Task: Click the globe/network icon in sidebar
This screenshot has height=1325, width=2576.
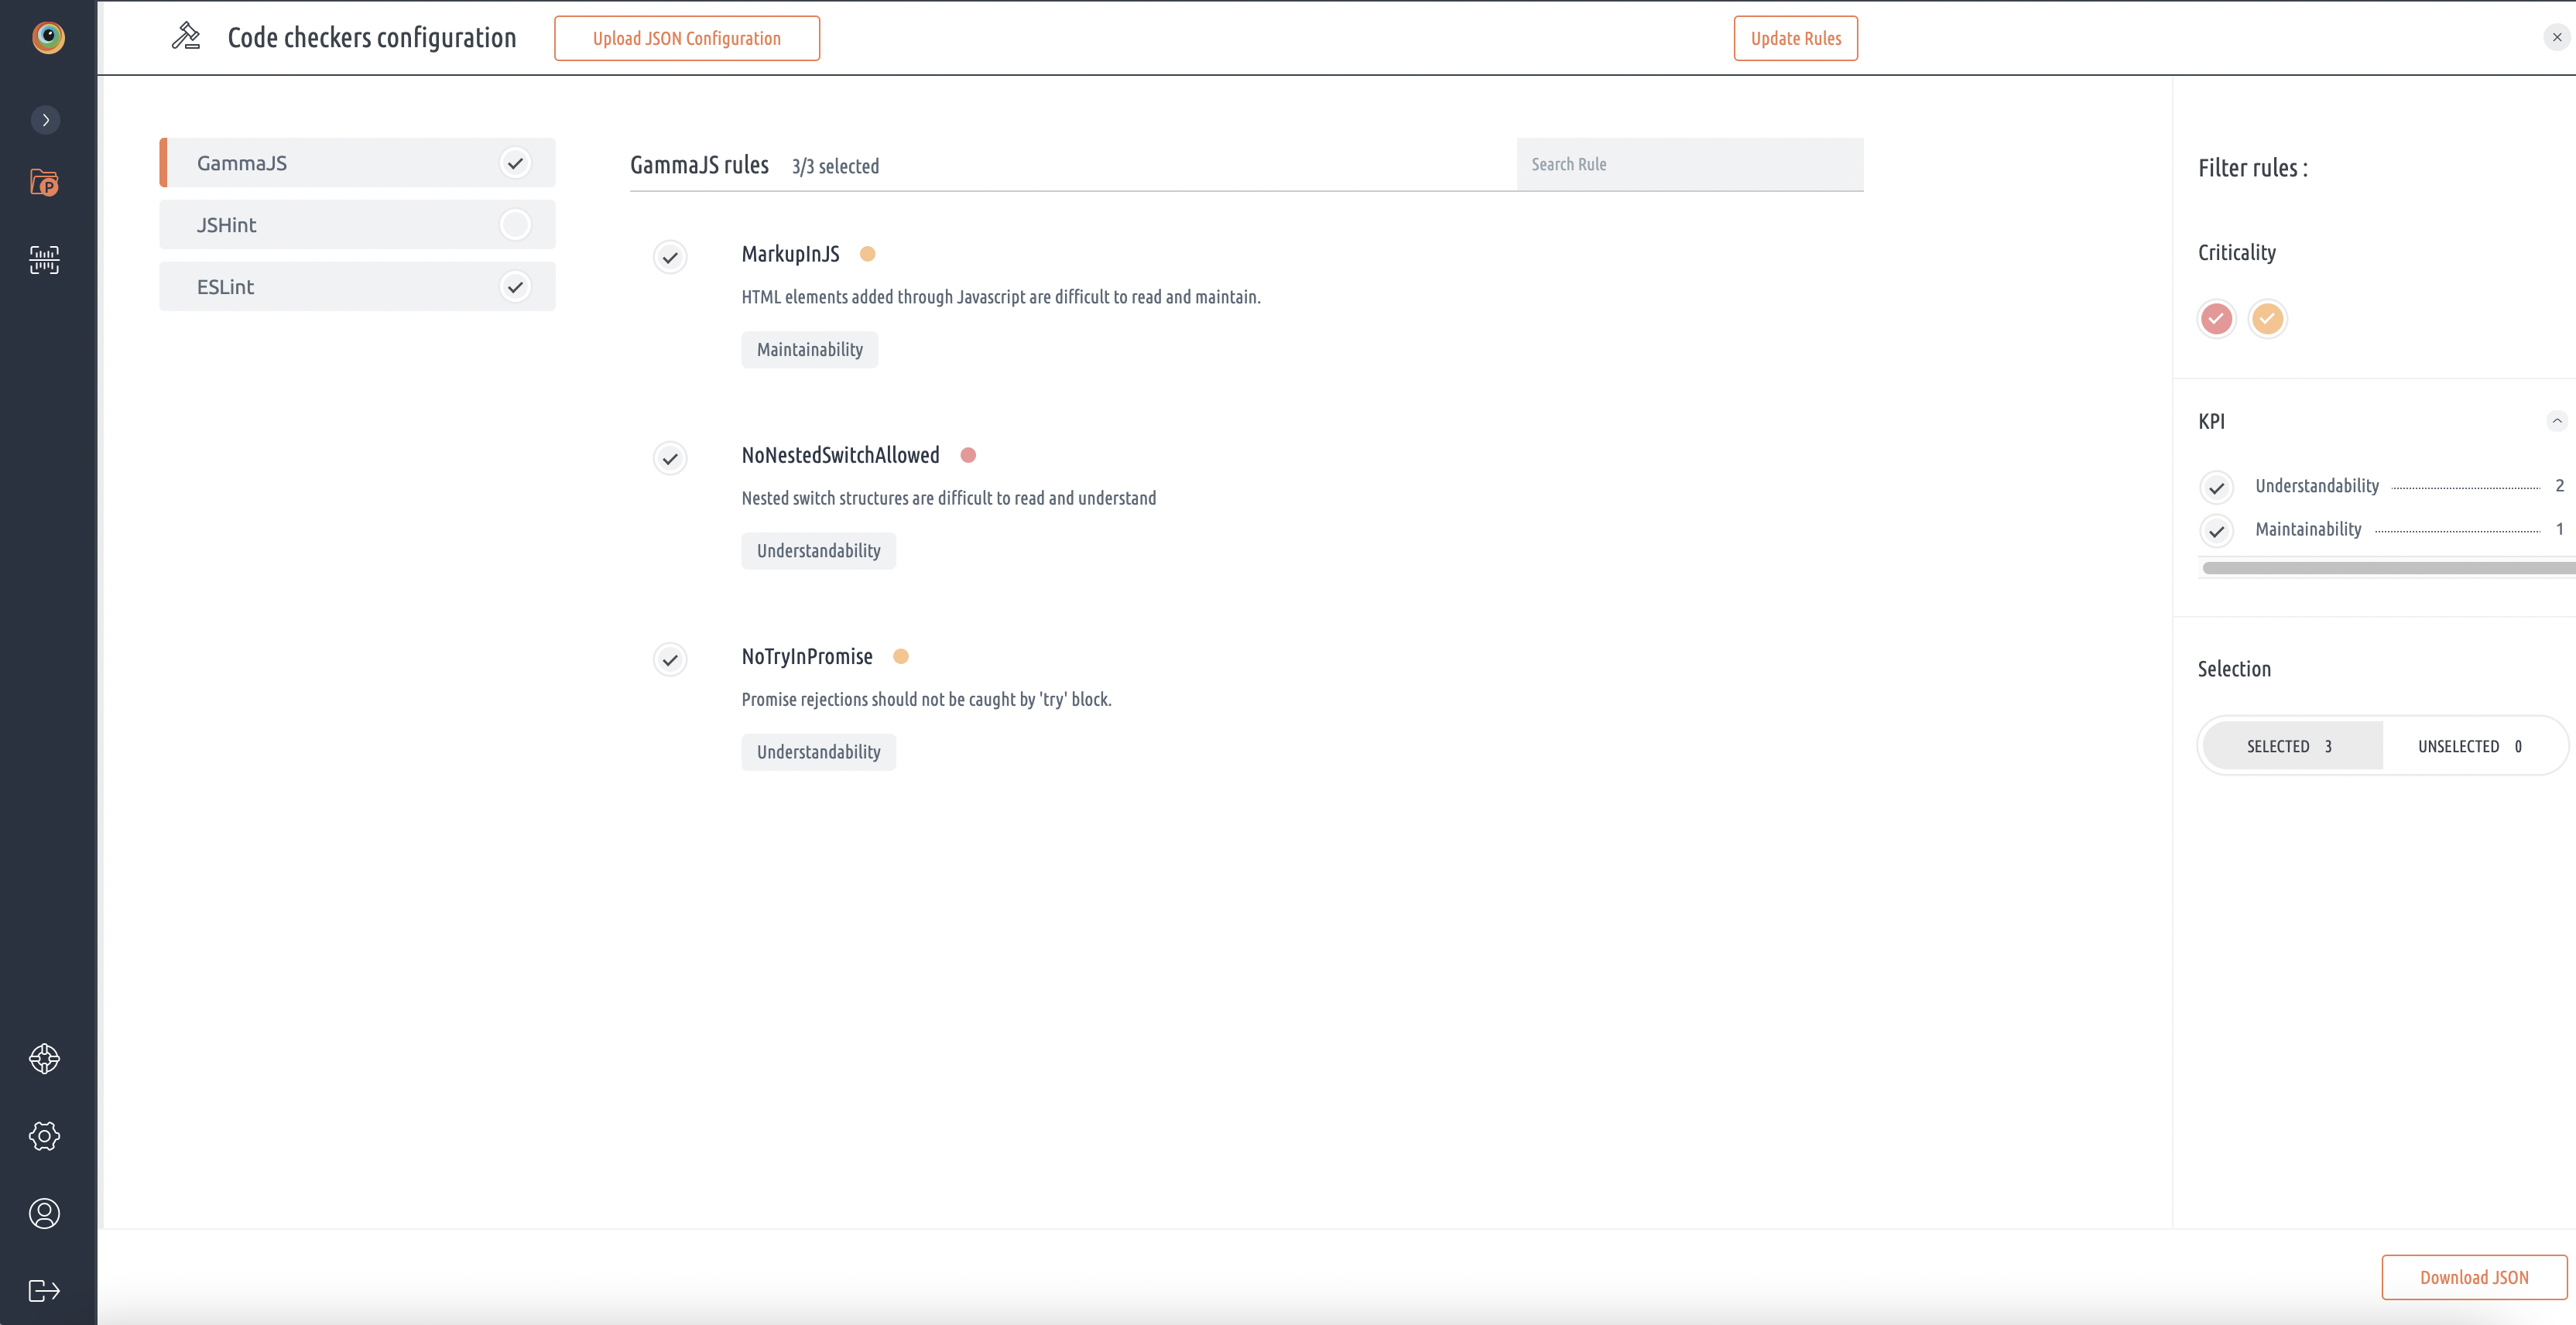Action: pyautogui.click(x=46, y=1058)
